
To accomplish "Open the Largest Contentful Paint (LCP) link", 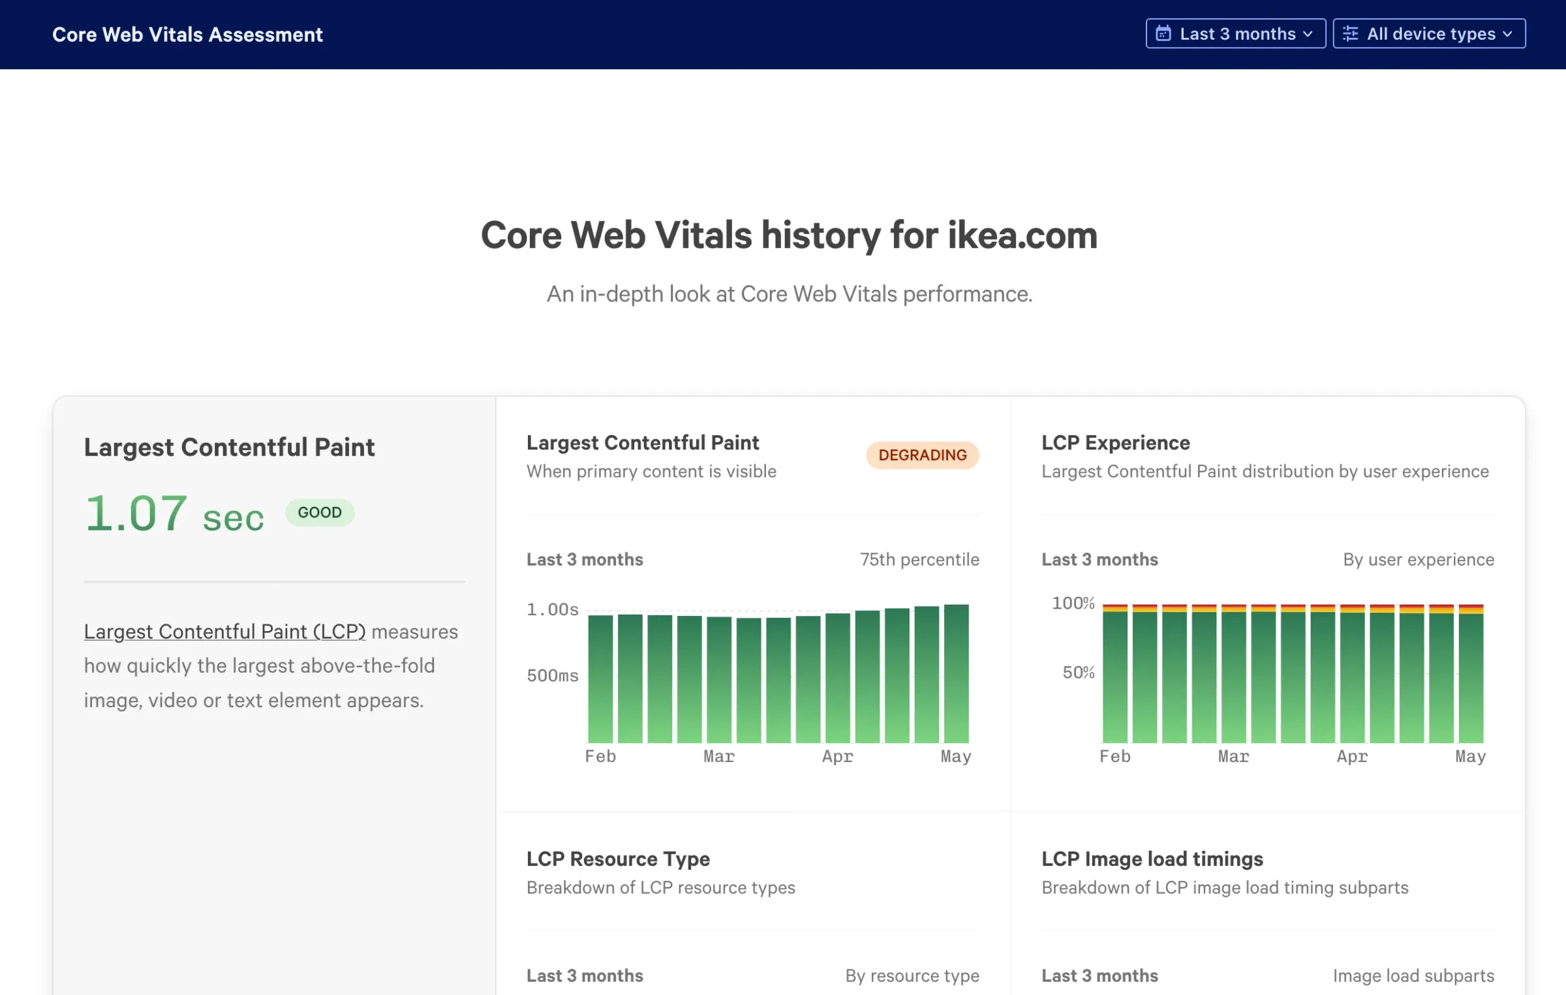I will [x=224, y=631].
